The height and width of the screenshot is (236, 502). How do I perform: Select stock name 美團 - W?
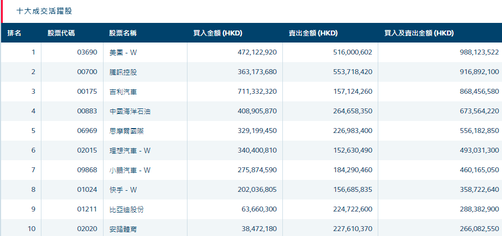(x=123, y=52)
